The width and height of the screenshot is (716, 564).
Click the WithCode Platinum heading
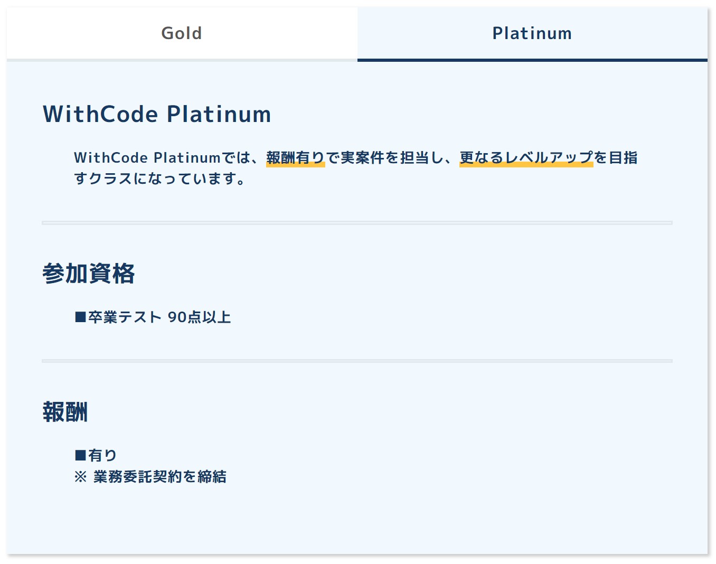point(156,114)
